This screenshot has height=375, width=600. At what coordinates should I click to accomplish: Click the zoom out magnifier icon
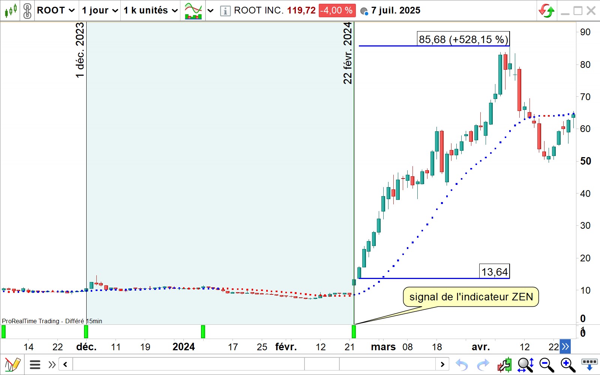[546, 364]
